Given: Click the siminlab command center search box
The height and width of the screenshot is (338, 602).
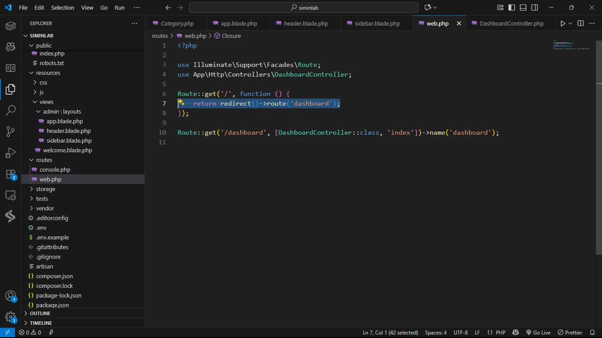Looking at the screenshot, I should tap(304, 7).
